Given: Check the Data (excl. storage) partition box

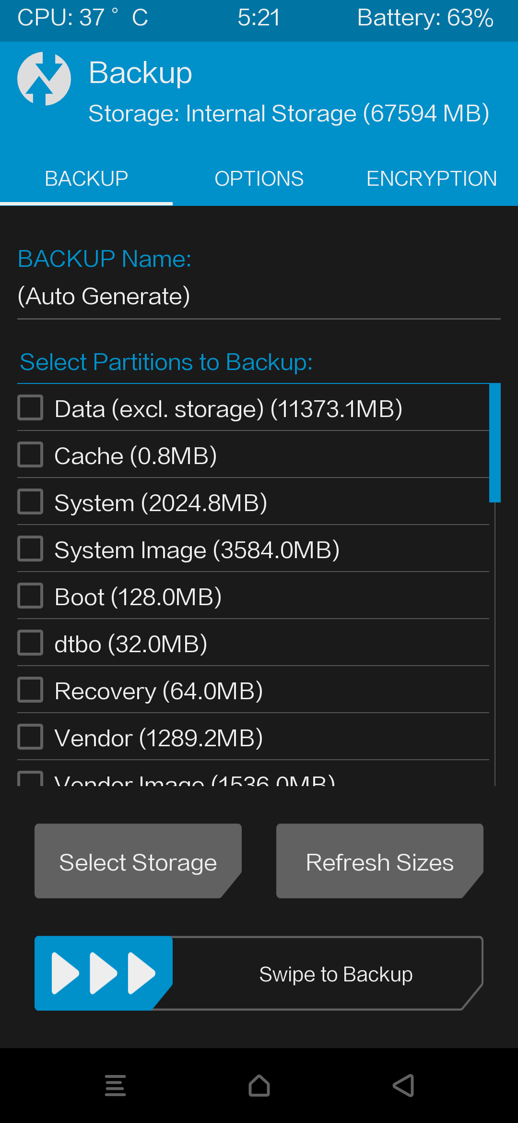Looking at the screenshot, I should click(31, 407).
